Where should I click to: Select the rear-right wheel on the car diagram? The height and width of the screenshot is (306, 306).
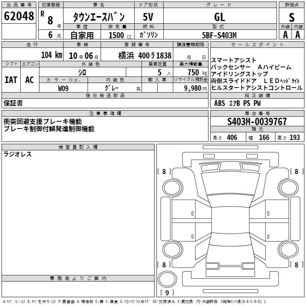coord(288,250)
